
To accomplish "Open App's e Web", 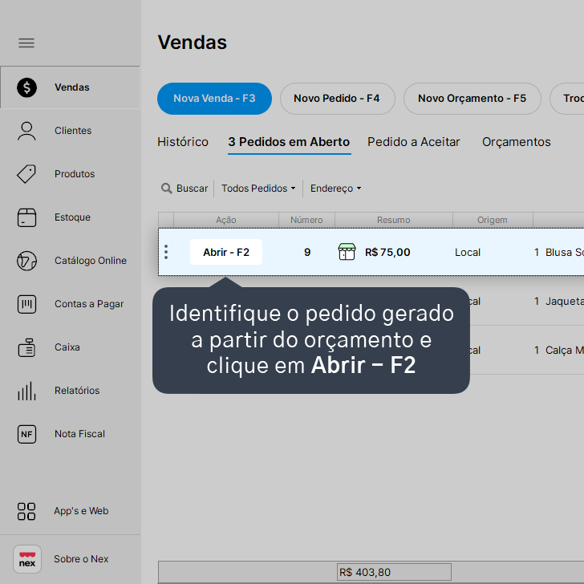I will pos(70,511).
